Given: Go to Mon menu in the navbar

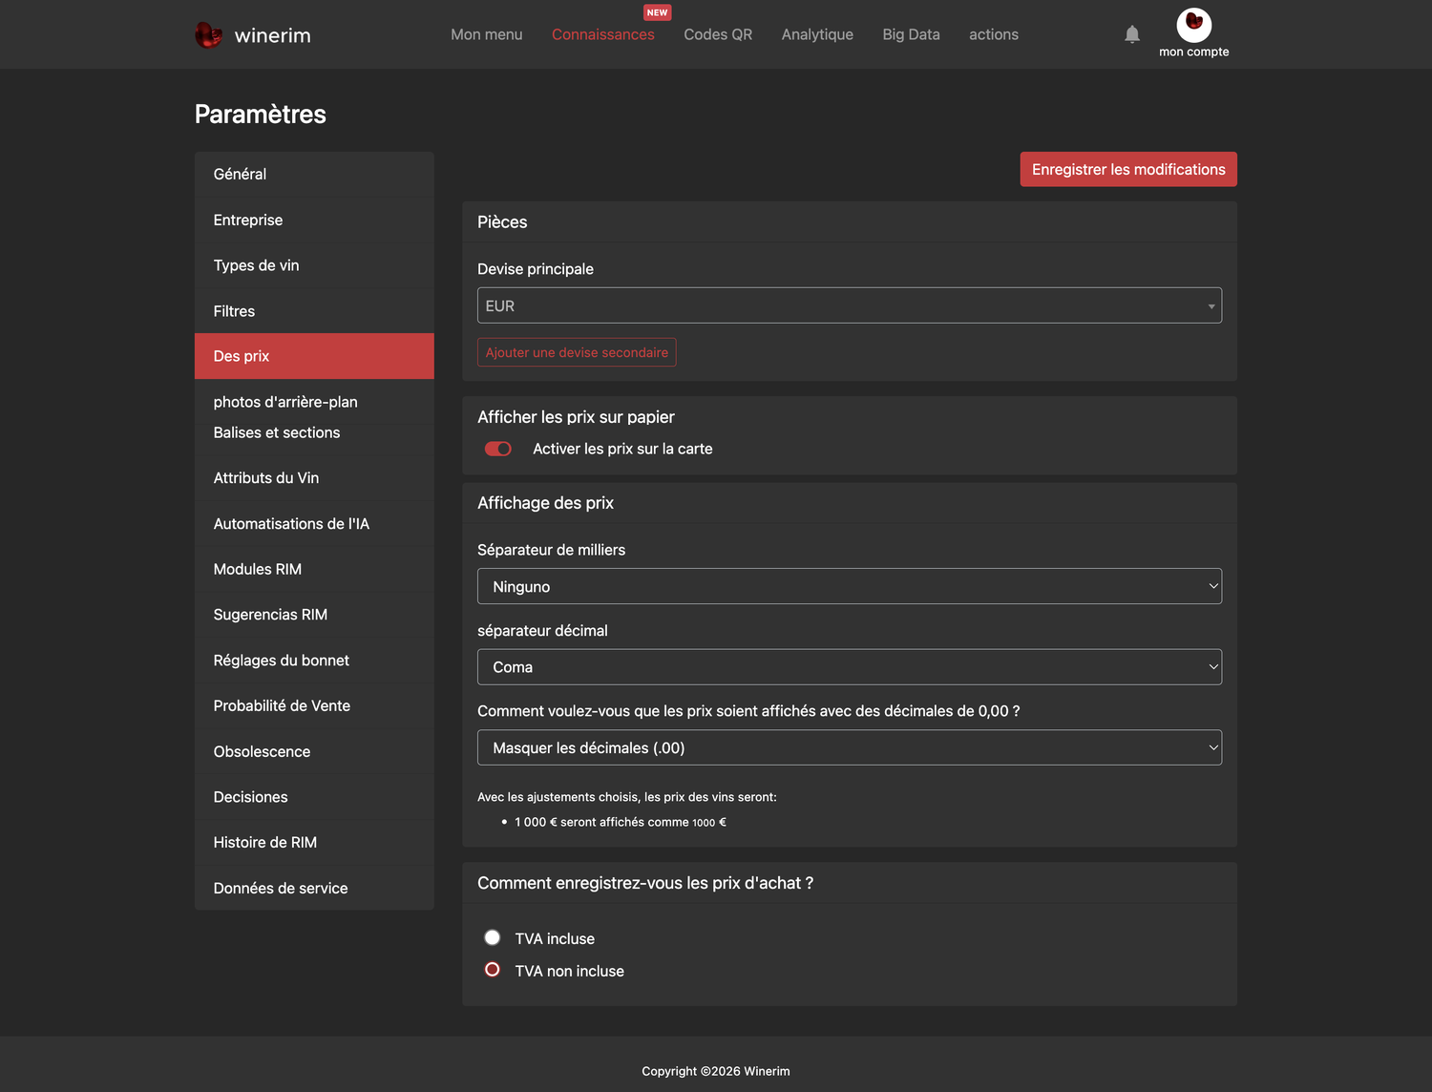Looking at the screenshot, I should 487,34.
